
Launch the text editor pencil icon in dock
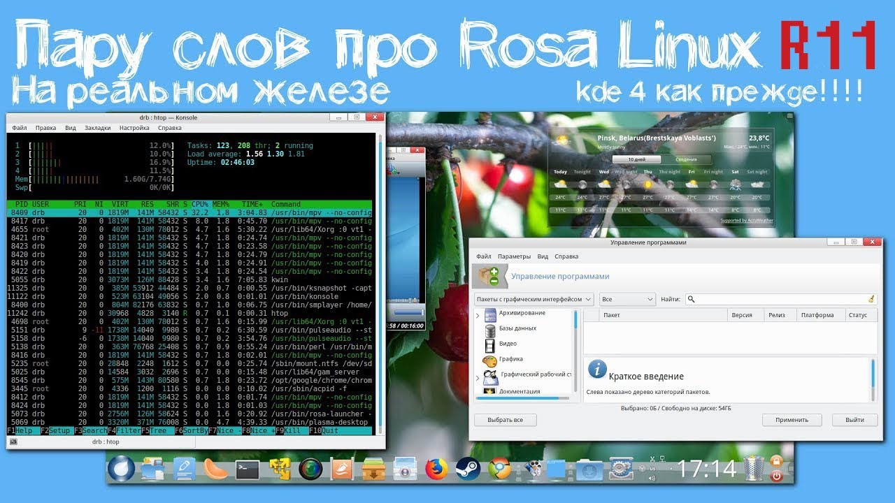tap(185, 469)
